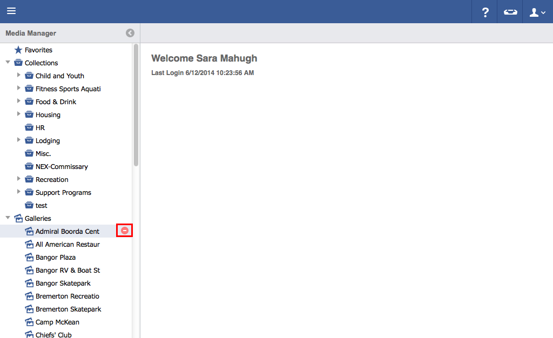This screenshot has height=338, width=553.
Task: Collapse the Collections tree node
Action: 8,62
